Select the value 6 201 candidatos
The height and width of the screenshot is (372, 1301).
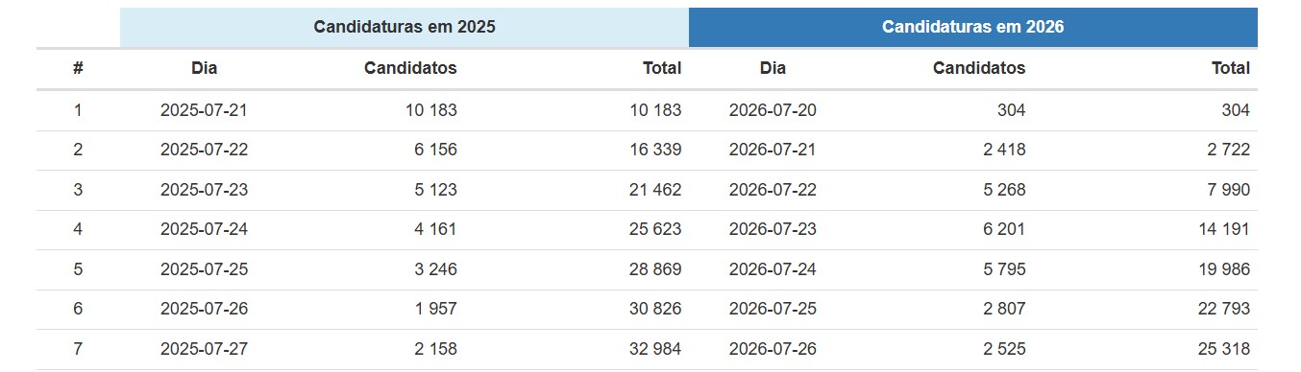(1004, 229)
